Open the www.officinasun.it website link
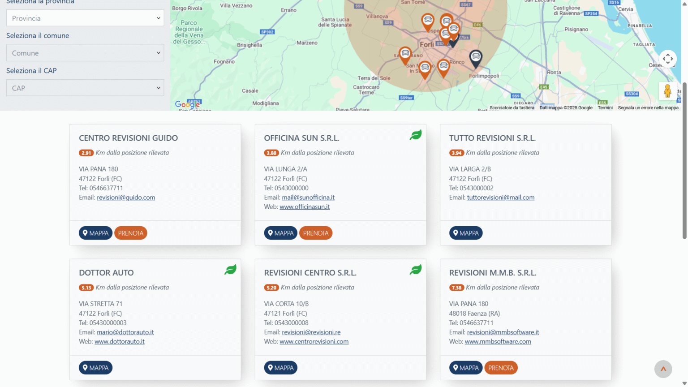The height and width of the screenshot is (387, 688). (305, 207)
